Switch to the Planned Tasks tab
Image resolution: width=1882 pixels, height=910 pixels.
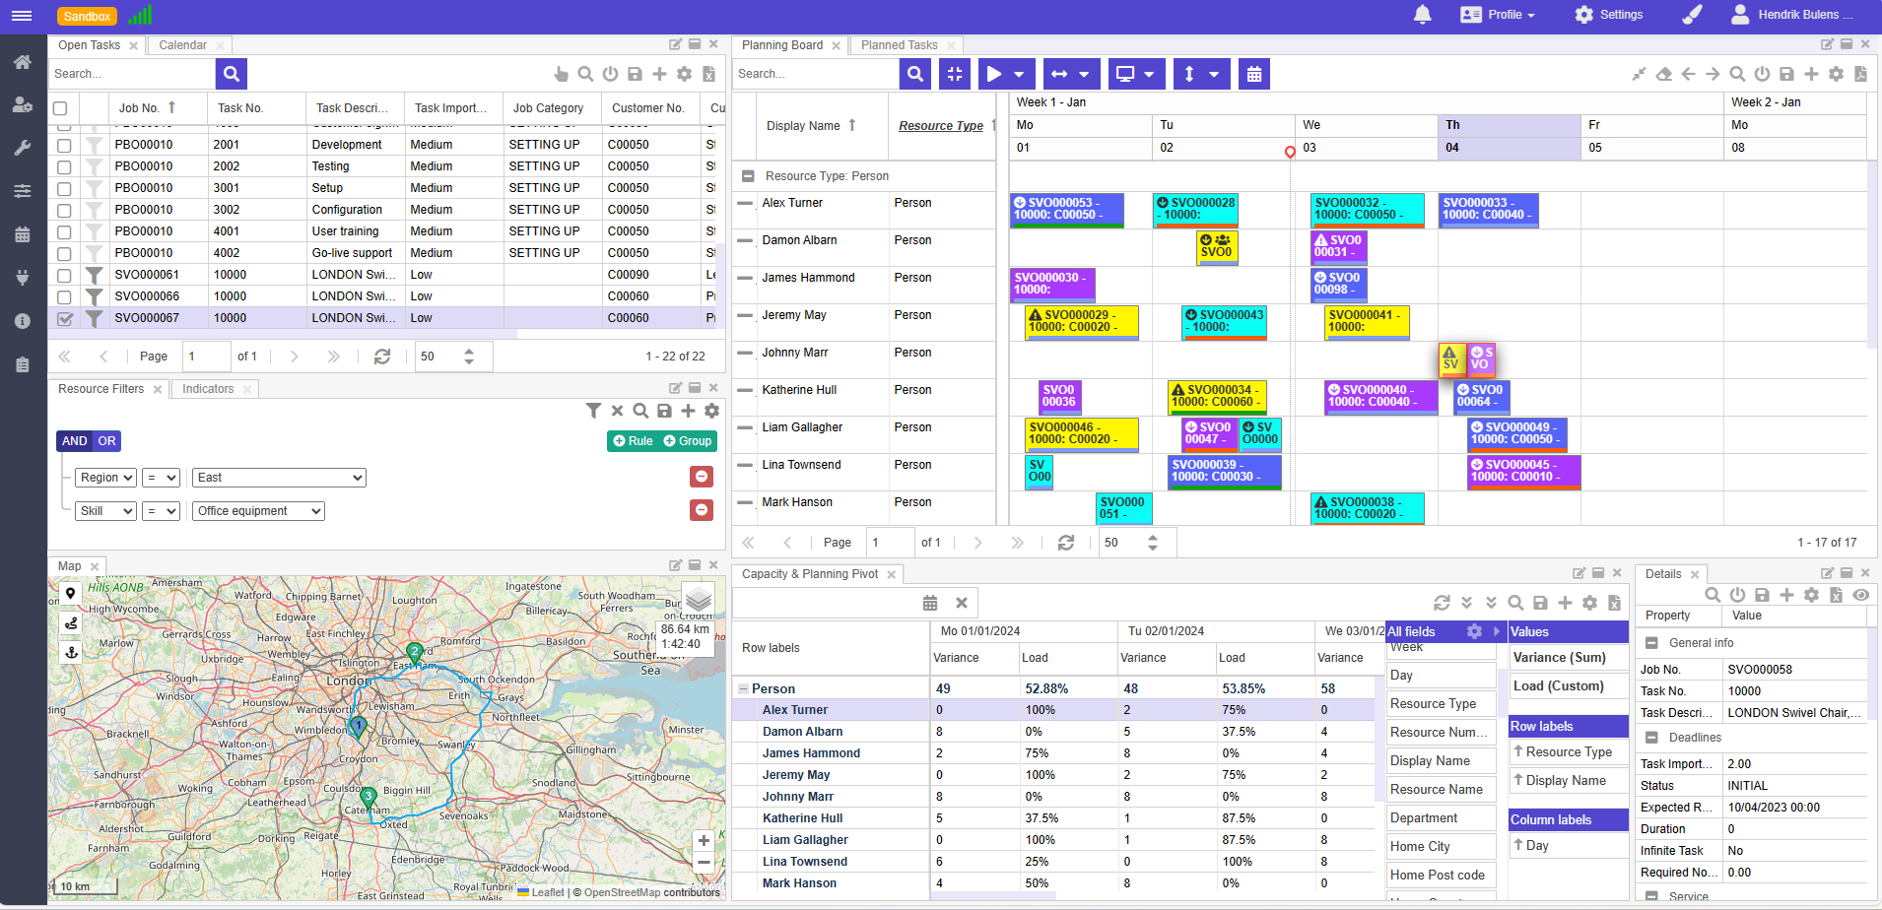[899, 44]
